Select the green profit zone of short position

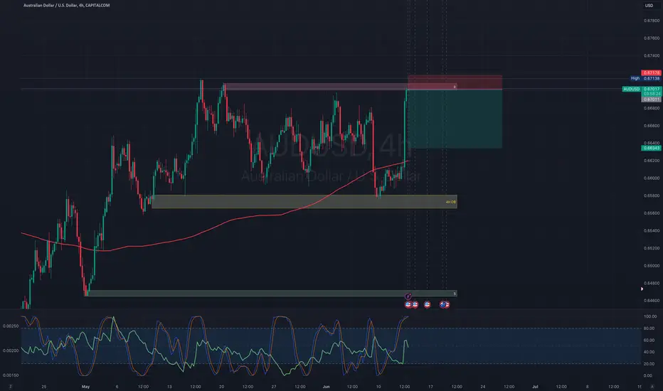point(455,119)
